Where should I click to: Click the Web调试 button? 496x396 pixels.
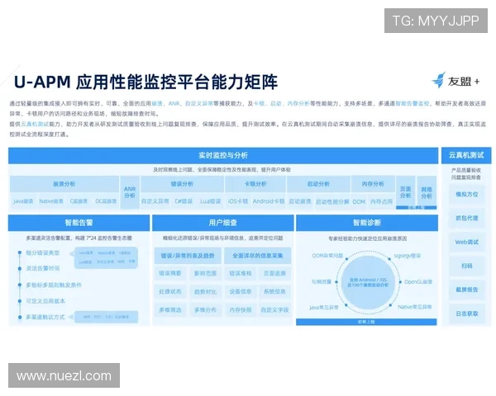coord(467,243)
